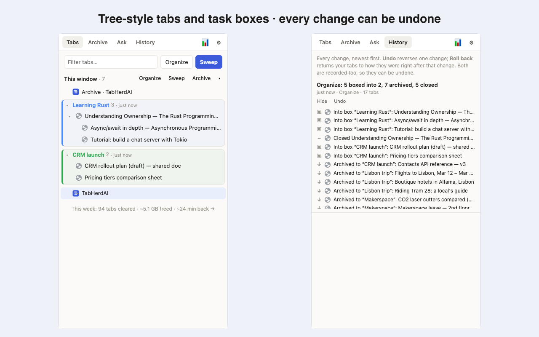539x337 pixels.
Task: Click the down-arrow icon beside 'Archived to "CRM launch": Contacts API reference'
Action: pyautogui.click(x=319, y=164)
